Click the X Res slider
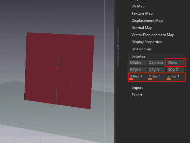 (x=138, y=77)
